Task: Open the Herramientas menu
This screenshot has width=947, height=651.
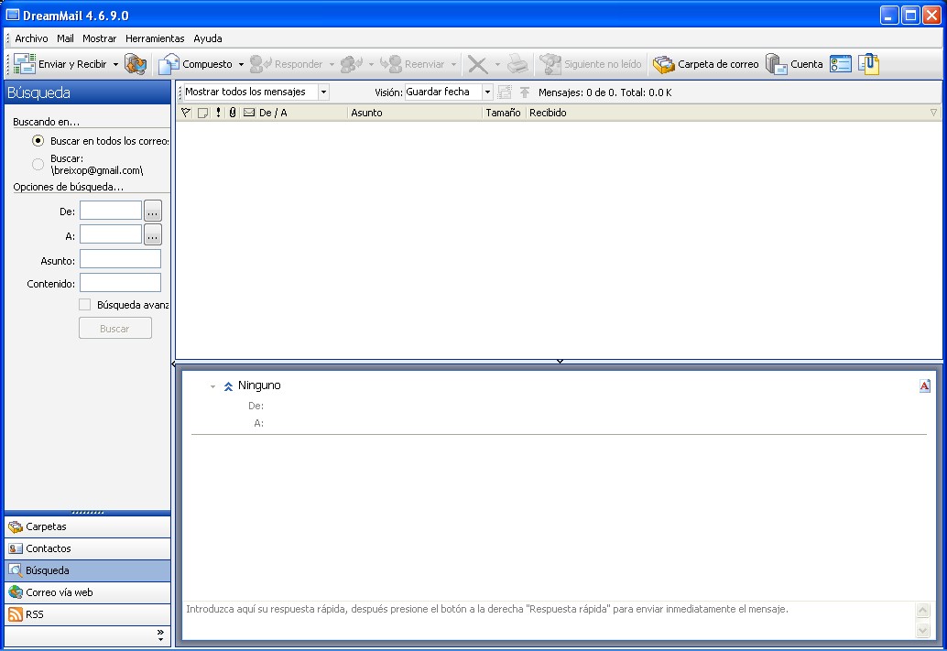Action: click(155, 38)
